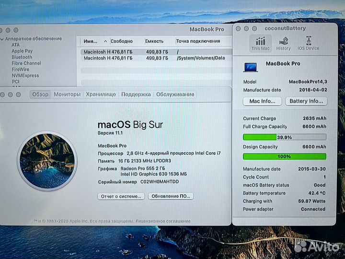Open iOS Device view in coconutBattery
Image resolution: width=345 pixels, height=259 pixels.
[x=308, y=43]
